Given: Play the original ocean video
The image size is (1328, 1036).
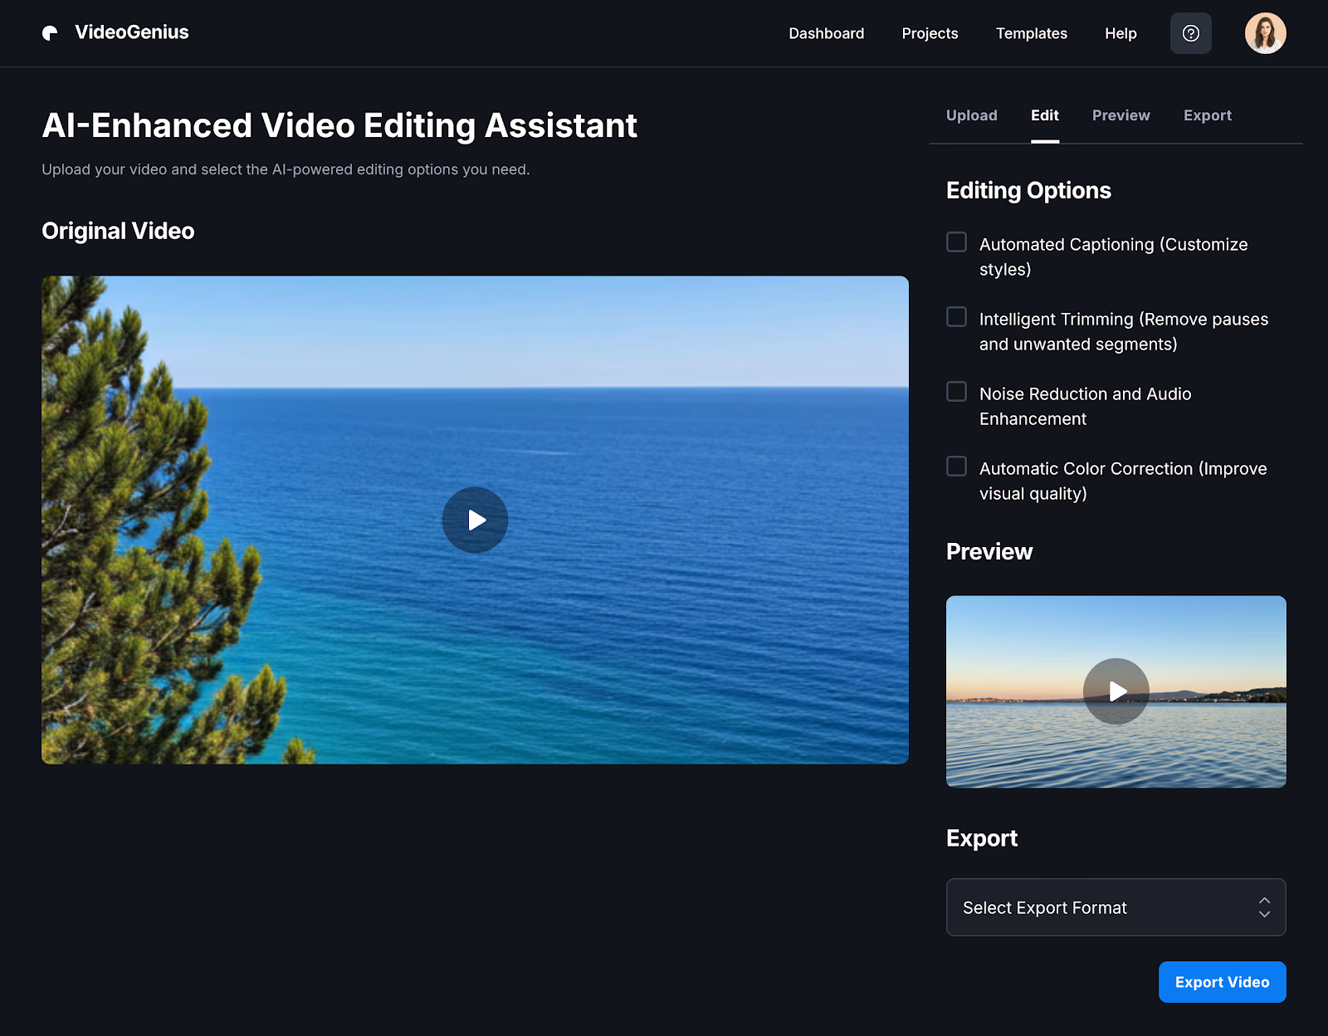Looking at the screenshot, I should point(475,520).
